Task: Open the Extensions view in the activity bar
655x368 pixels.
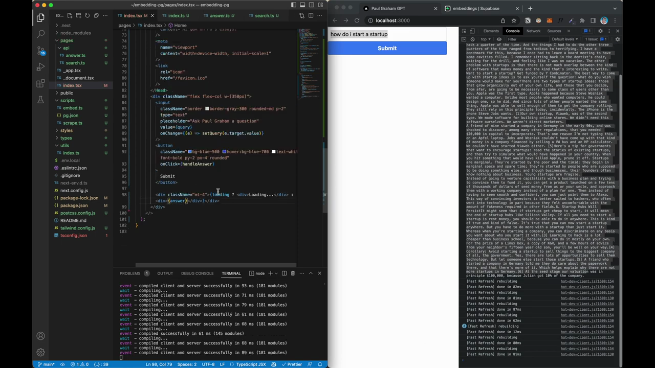Action: tap(40, 83)
